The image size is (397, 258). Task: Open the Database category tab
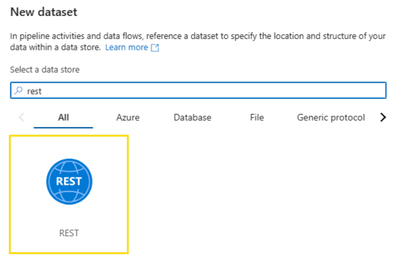(x=192, y=117)
